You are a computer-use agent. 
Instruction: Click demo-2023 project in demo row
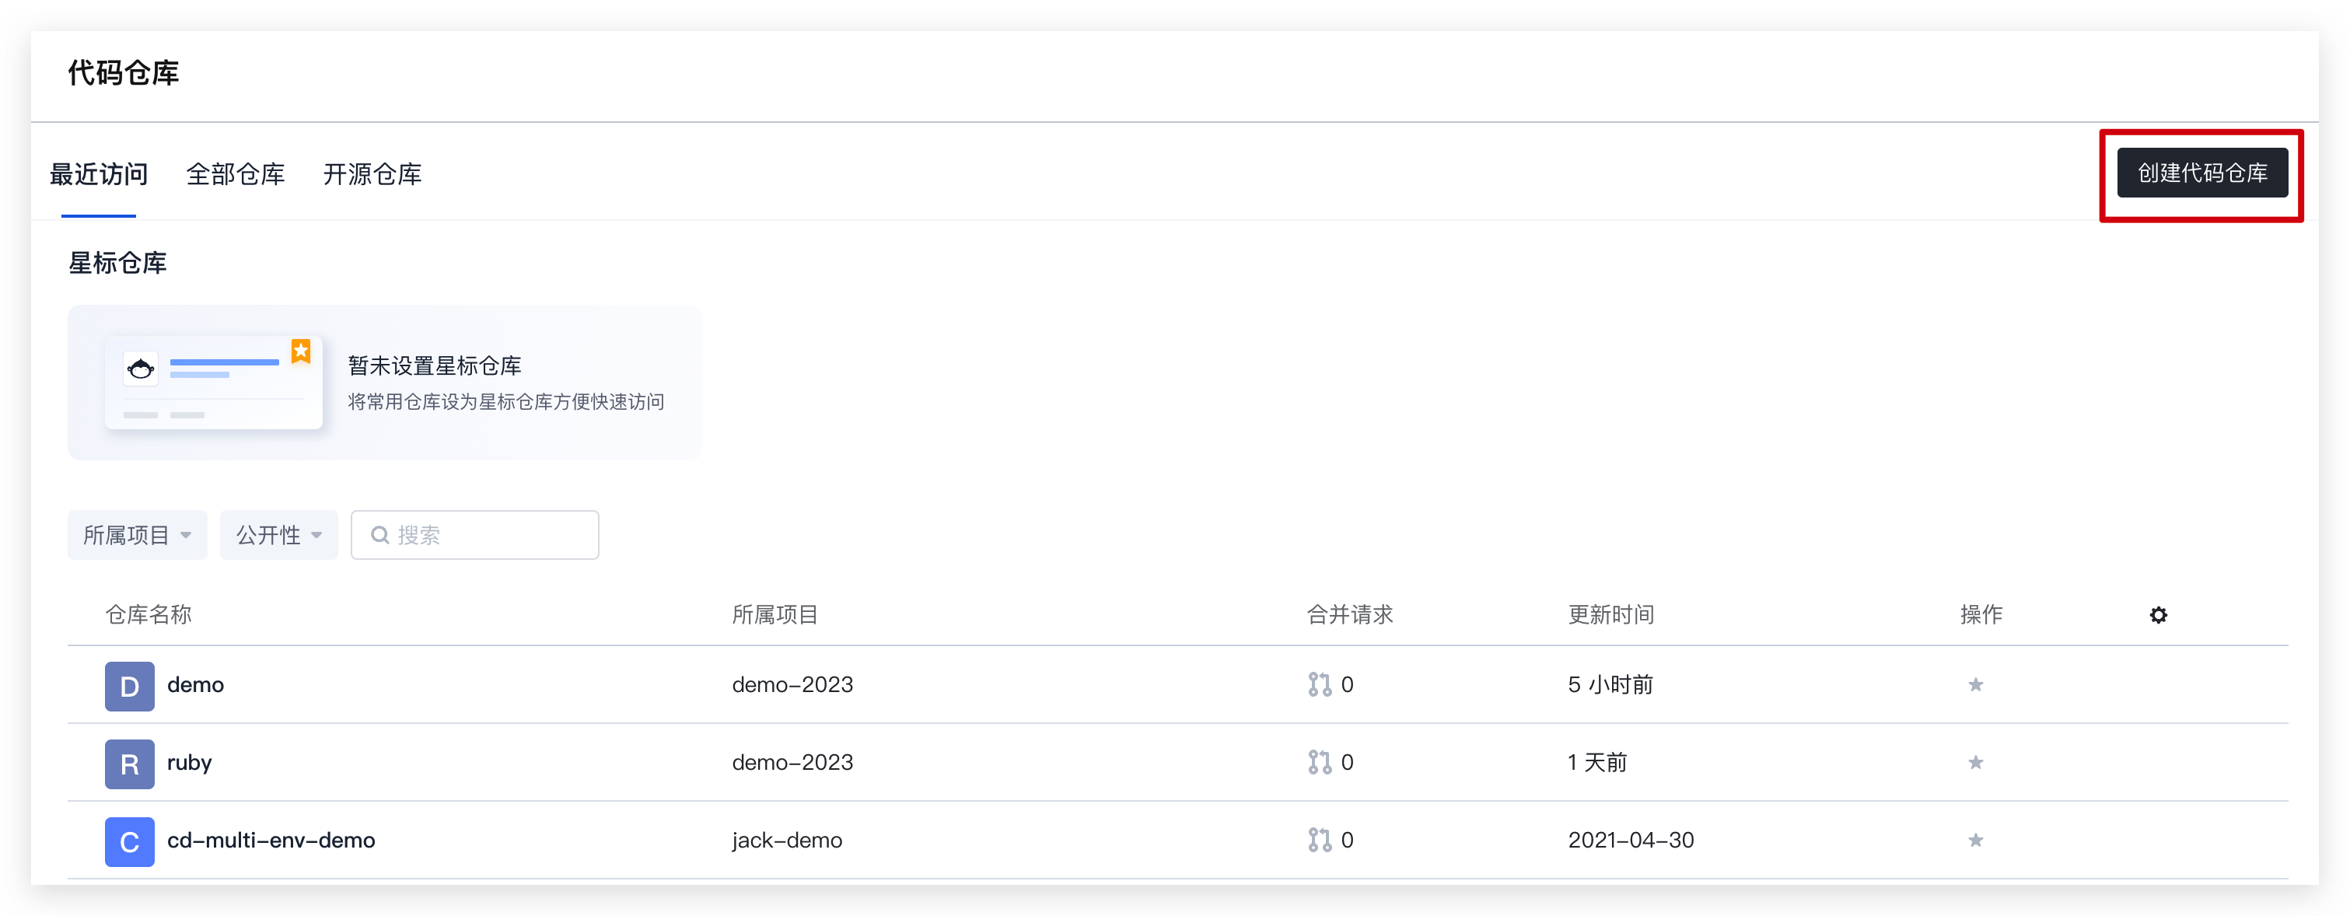(792, 684)
